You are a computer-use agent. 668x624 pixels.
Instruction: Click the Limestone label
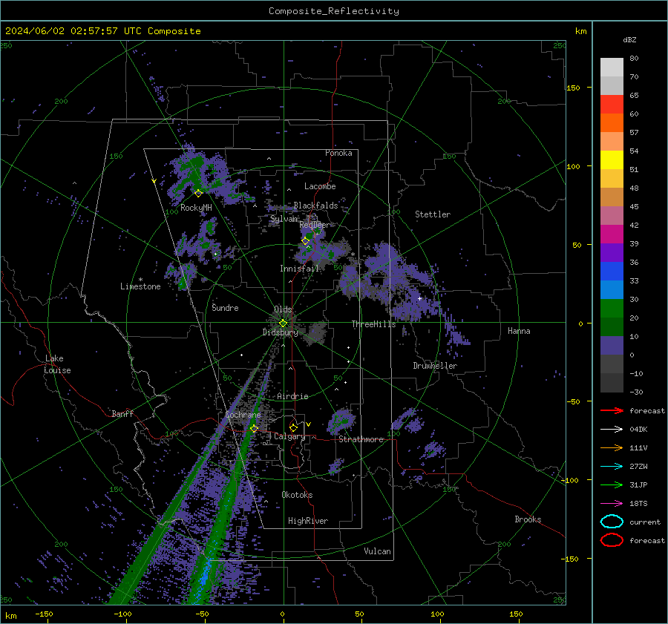pos(140,286)
